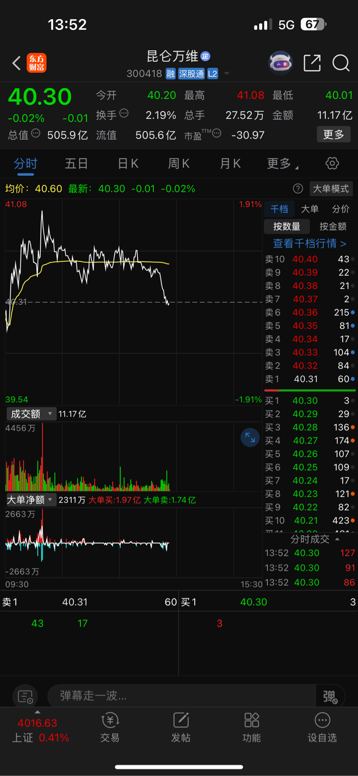The width and height of the screenshot is (358, 776).
Task: Expand stock code dropdown arrow
Action: pyautogui.click(x=227, y=74)
